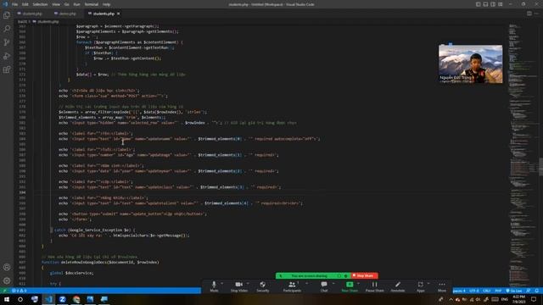Open the notifications bell in status bar
Screen dimensions: 543x305
[537, 291]
